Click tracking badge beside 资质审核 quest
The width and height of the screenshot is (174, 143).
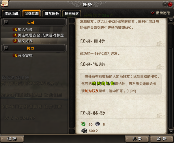tap(15, 55)
